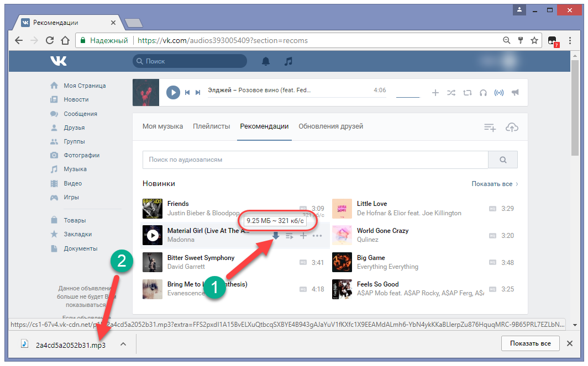Open the zoom magnifier icon in address bar
The width and height of the screenshot is (588, 366).
[506, 40]
